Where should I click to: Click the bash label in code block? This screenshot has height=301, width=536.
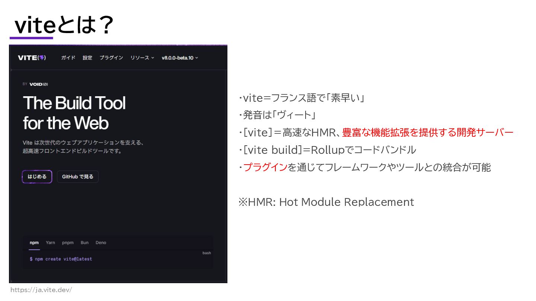(207, 253)
